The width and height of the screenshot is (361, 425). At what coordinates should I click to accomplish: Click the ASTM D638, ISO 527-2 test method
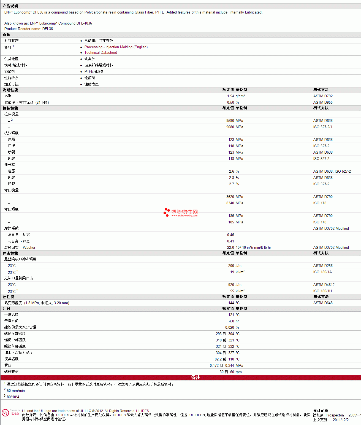click(332, 172)
